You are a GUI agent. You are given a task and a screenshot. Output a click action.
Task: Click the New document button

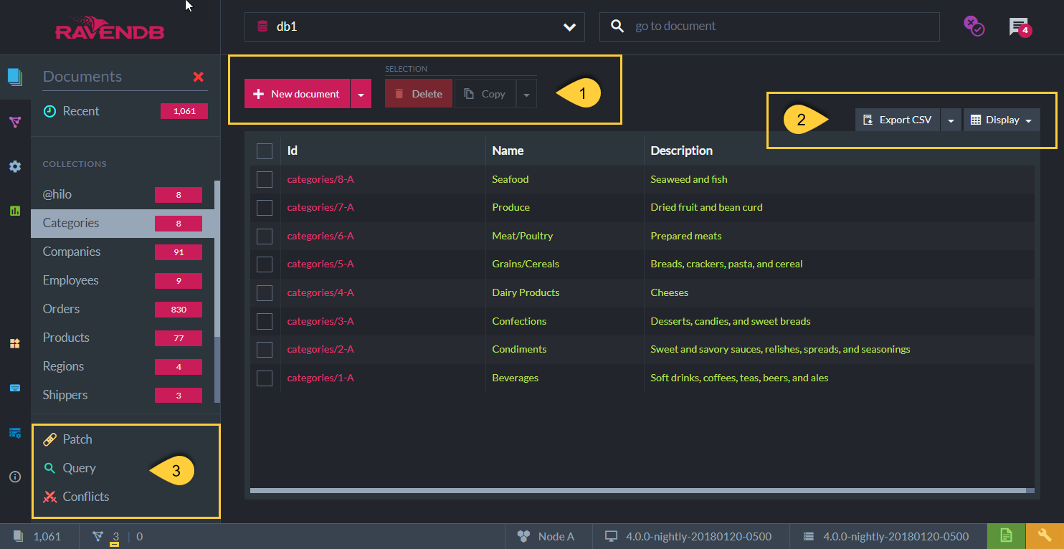point(297,94)
